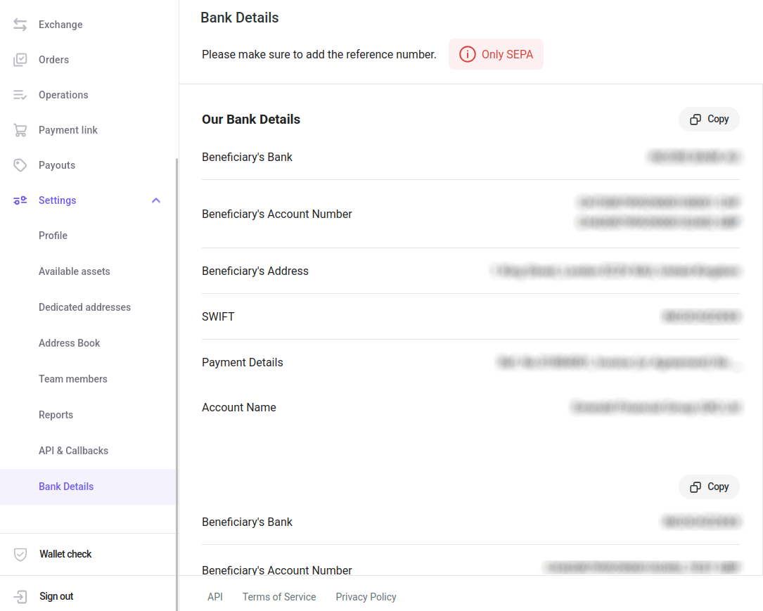Viewport: 763px width, 611px height.
Task: Select the Operations list icon
Action: (x=20, y=94)
